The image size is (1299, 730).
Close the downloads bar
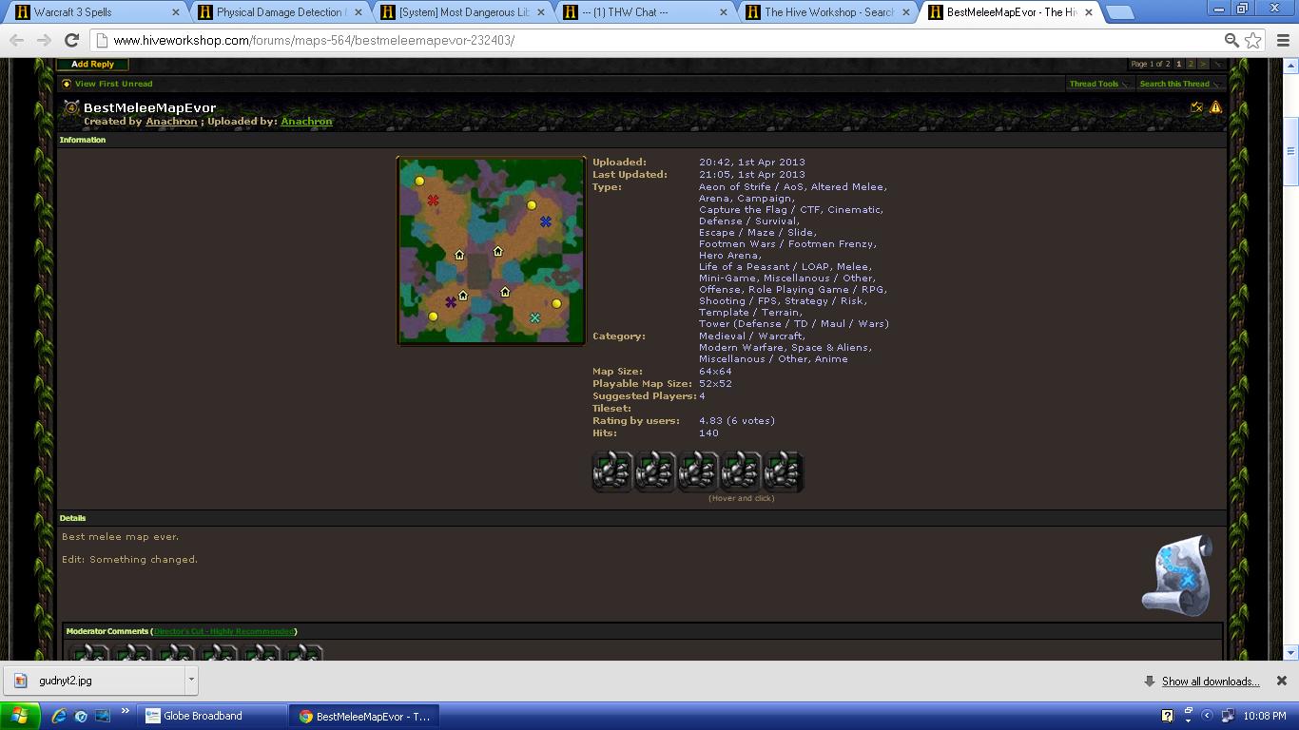[1281, 681]
